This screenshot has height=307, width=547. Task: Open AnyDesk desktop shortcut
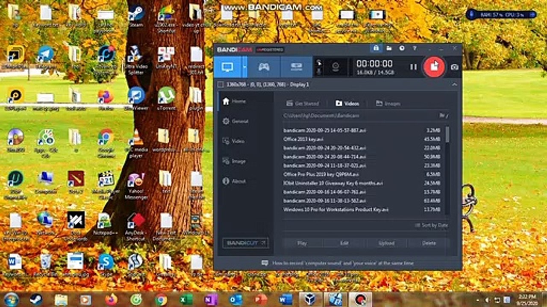click(136, 226)
